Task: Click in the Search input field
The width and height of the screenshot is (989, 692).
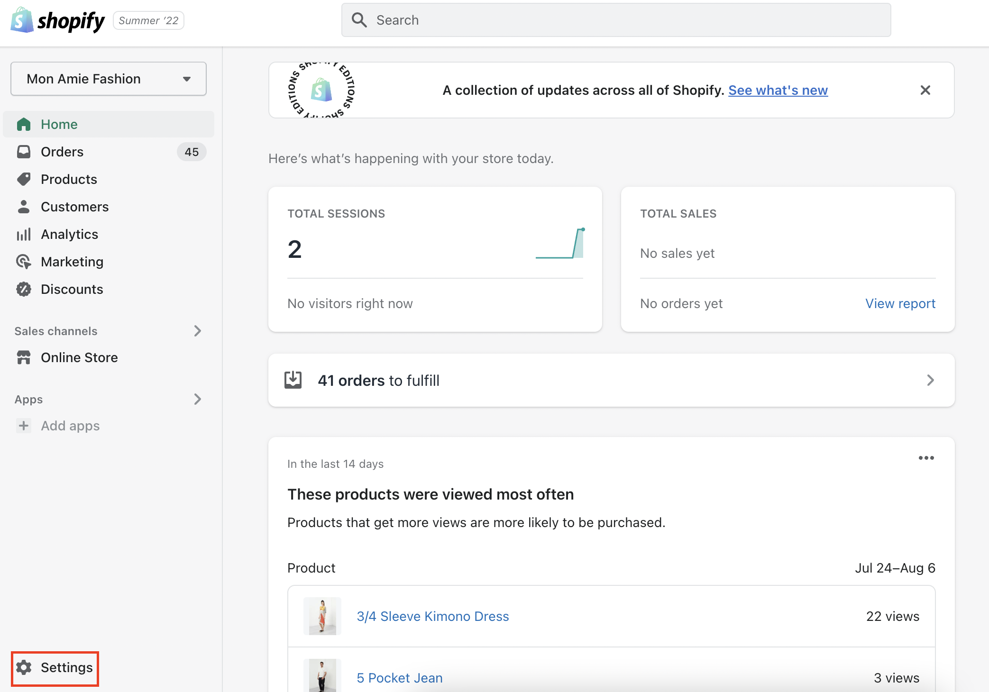Action: tap(616, 20)
